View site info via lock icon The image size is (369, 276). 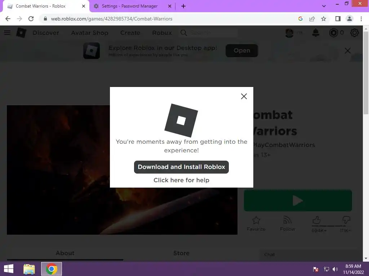point(45,19)
